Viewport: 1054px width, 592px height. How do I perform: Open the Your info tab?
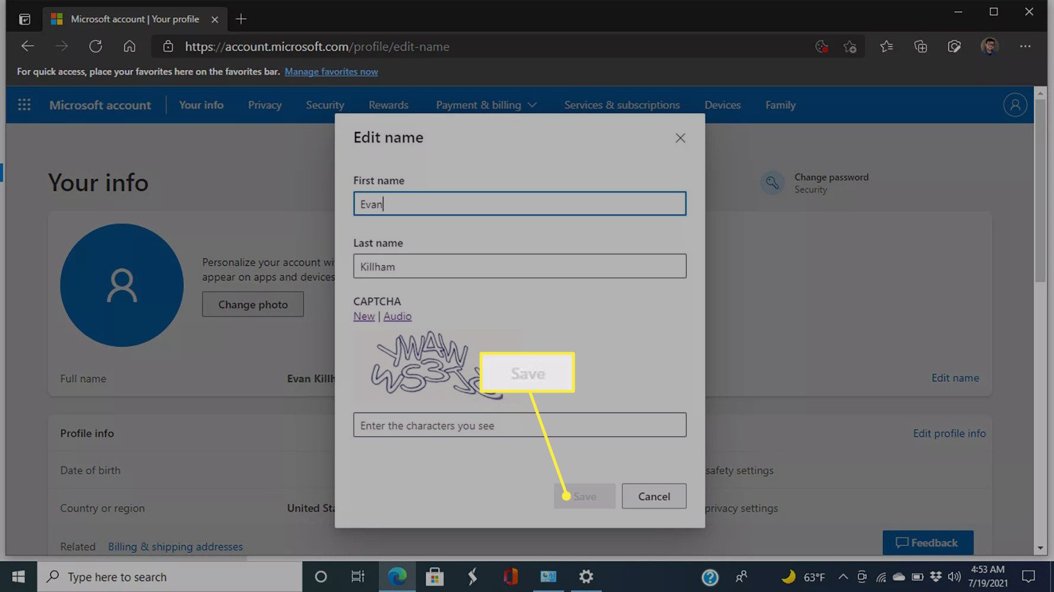coord(201,105)
